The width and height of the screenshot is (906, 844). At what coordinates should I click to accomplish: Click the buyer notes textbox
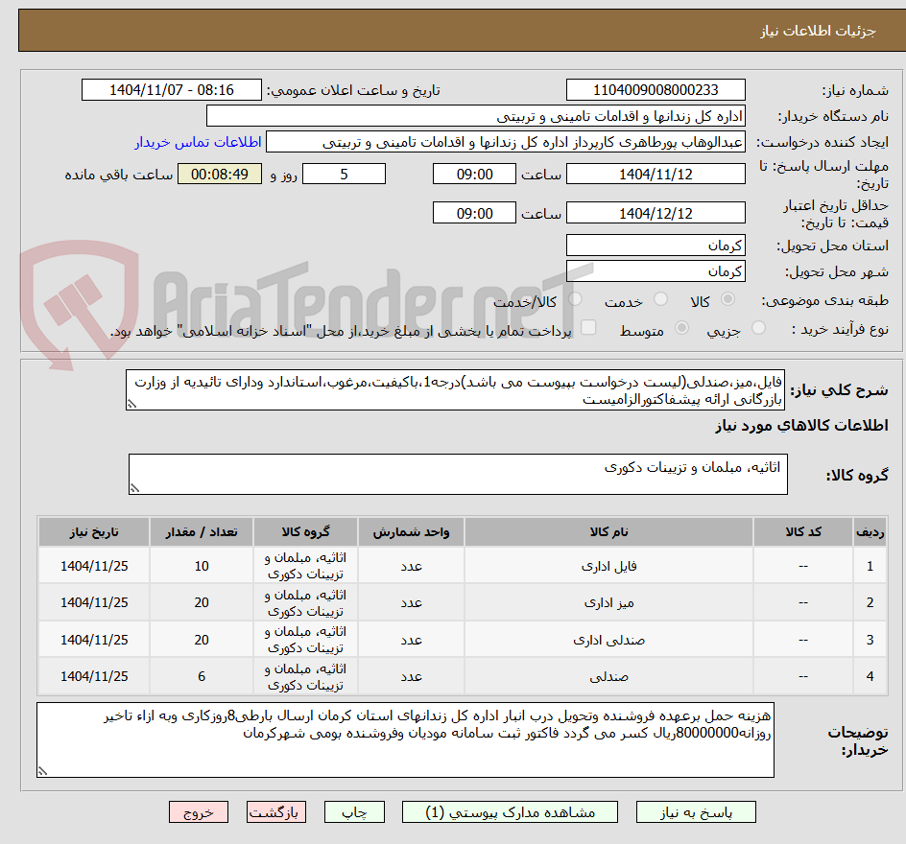tap(405, 740)
